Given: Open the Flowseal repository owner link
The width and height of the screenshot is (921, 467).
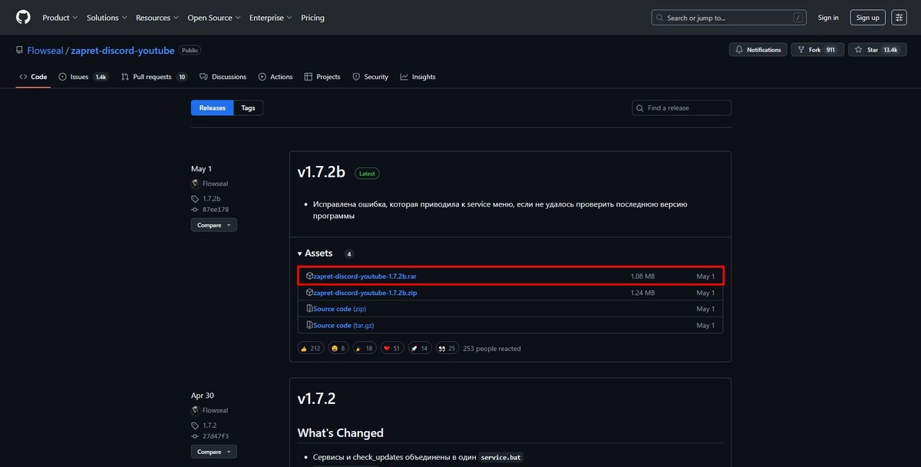Looking at the screenshot, I should click(x=45, y=50).
